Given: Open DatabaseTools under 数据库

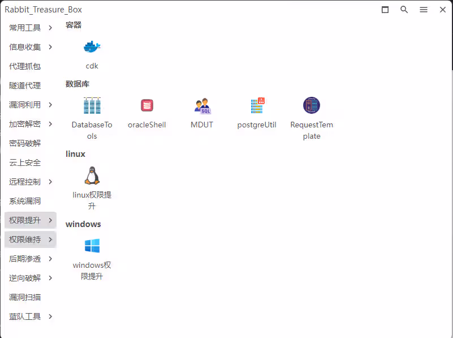Looking at the screenshot, I should (x=92, y=106).
